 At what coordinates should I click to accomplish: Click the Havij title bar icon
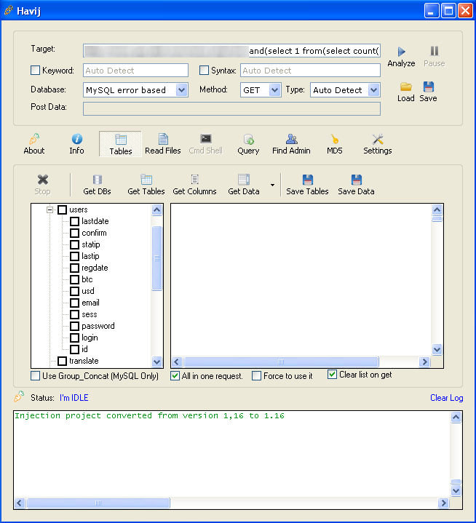coord(9,11)
